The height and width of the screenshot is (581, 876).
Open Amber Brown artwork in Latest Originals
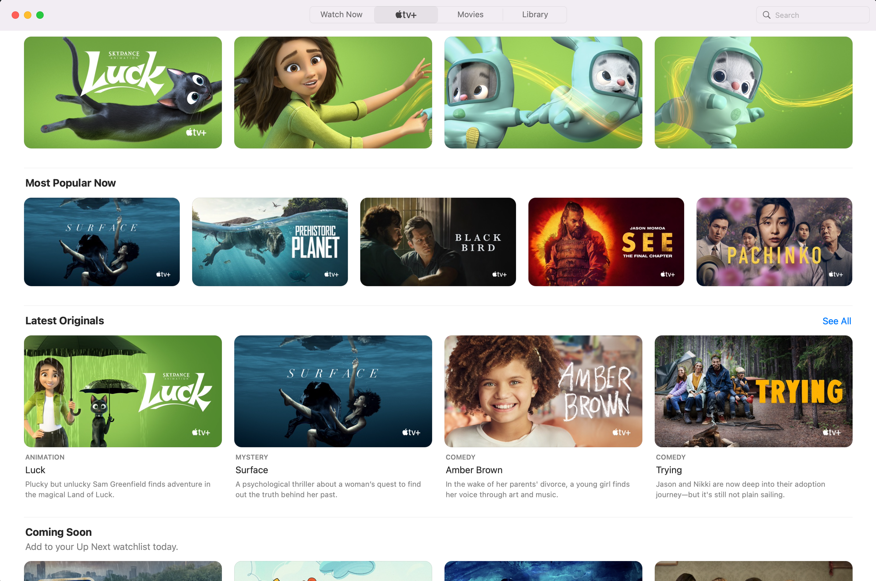pyautogui.click(x=543, y=391)
